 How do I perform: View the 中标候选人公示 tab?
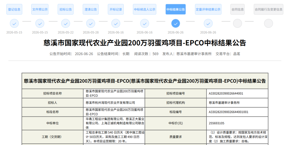145,9
